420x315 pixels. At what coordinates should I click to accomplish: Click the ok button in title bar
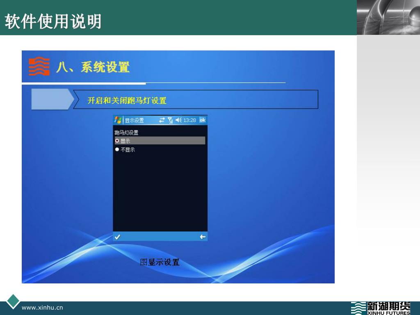click(203, 120)
